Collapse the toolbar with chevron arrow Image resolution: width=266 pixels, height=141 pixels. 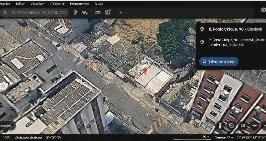121,13
